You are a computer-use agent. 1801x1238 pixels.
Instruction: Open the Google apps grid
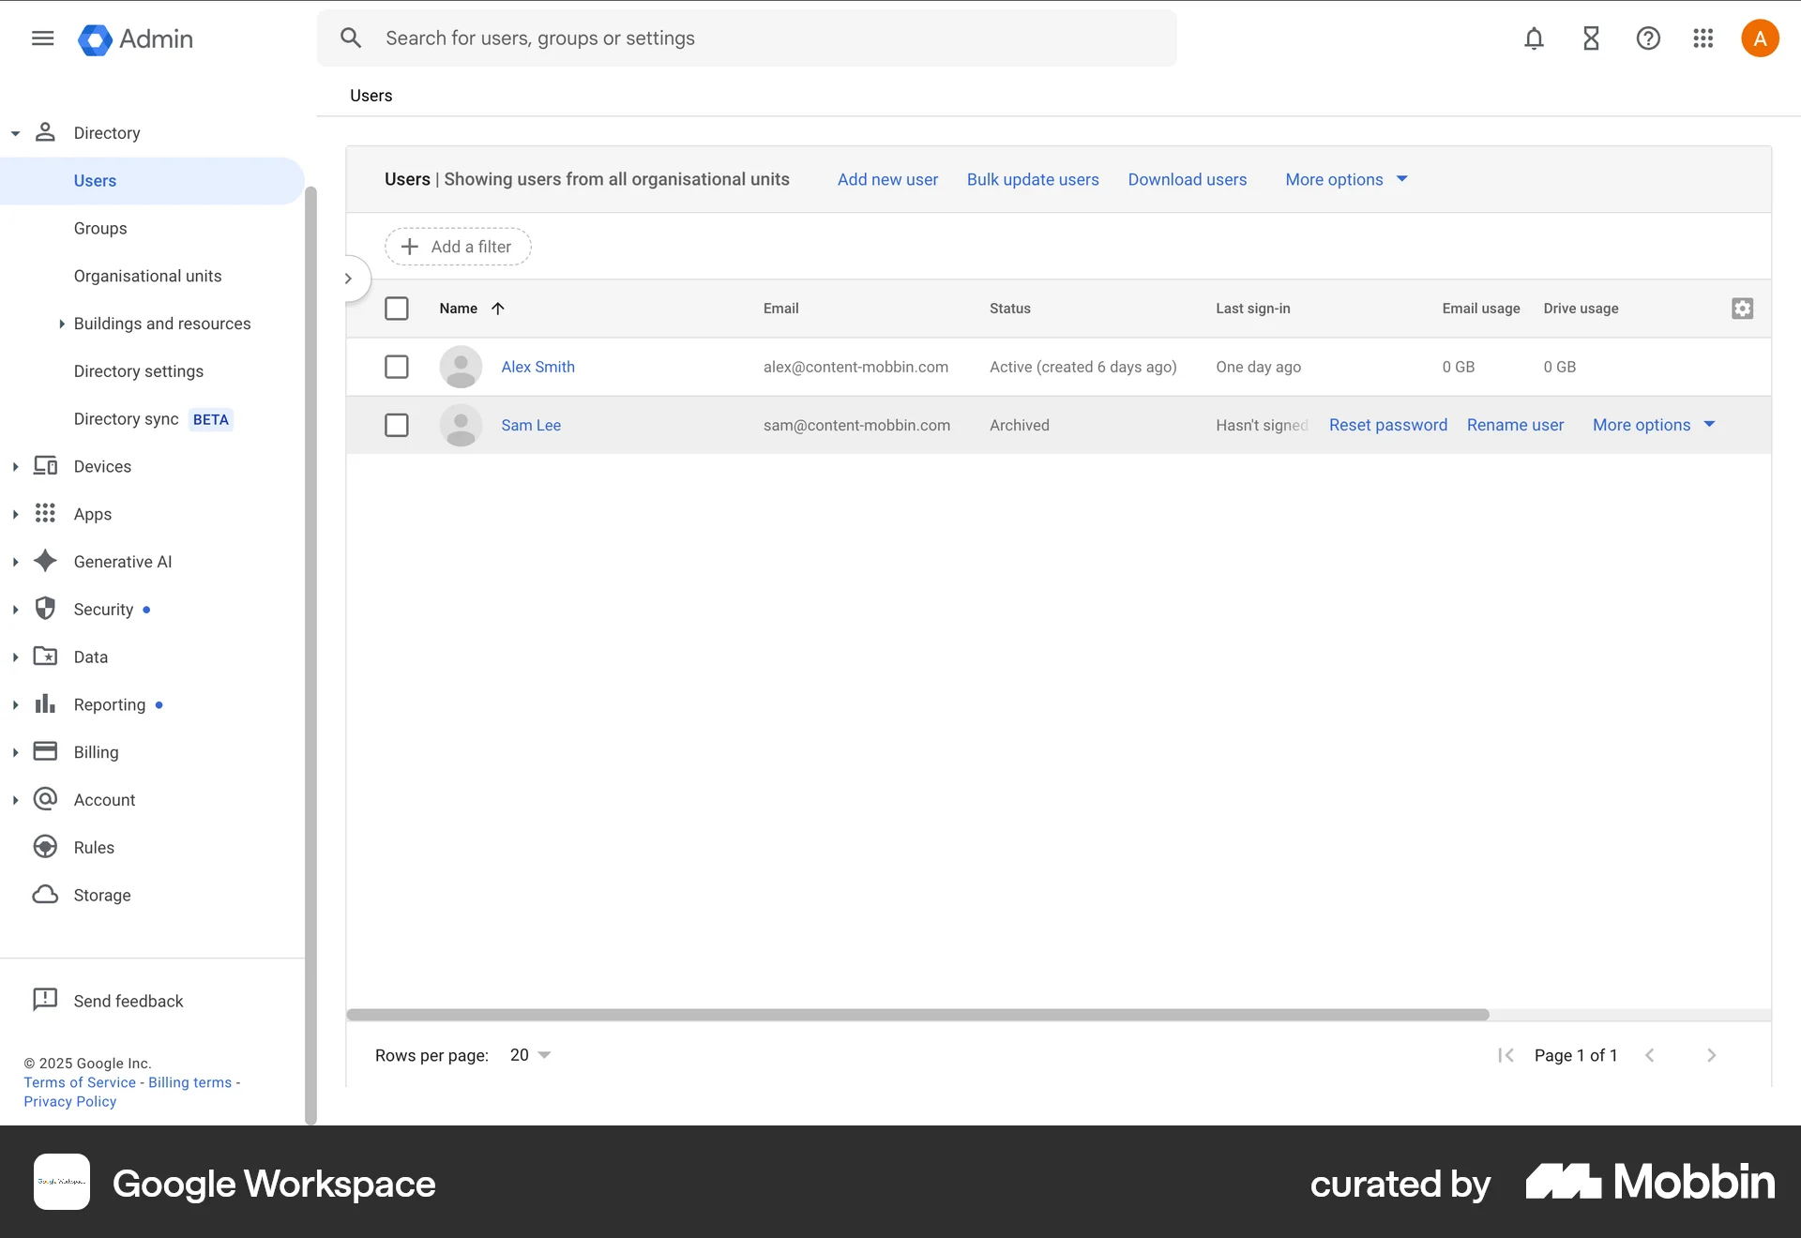(1703, 38)
